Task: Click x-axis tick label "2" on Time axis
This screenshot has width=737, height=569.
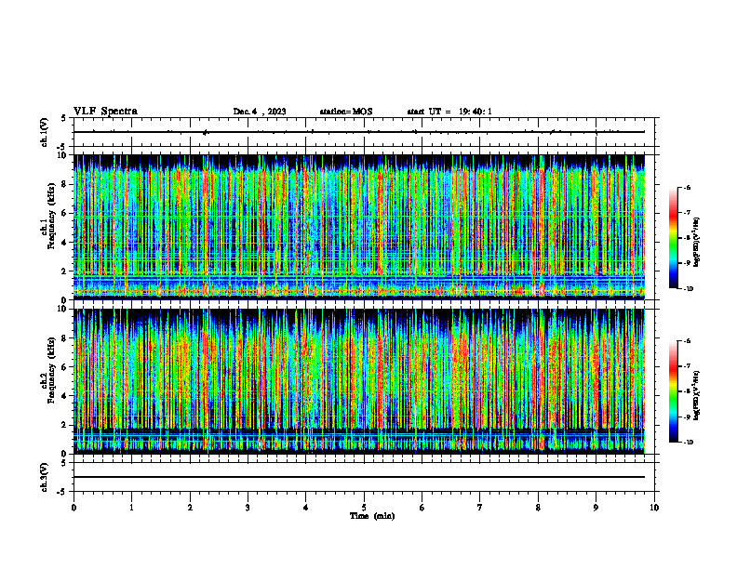Action: click(190, 508)
